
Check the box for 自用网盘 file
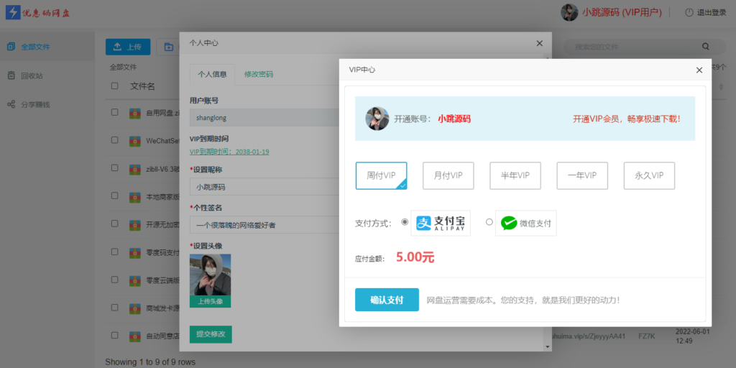[x=114, y=112]
